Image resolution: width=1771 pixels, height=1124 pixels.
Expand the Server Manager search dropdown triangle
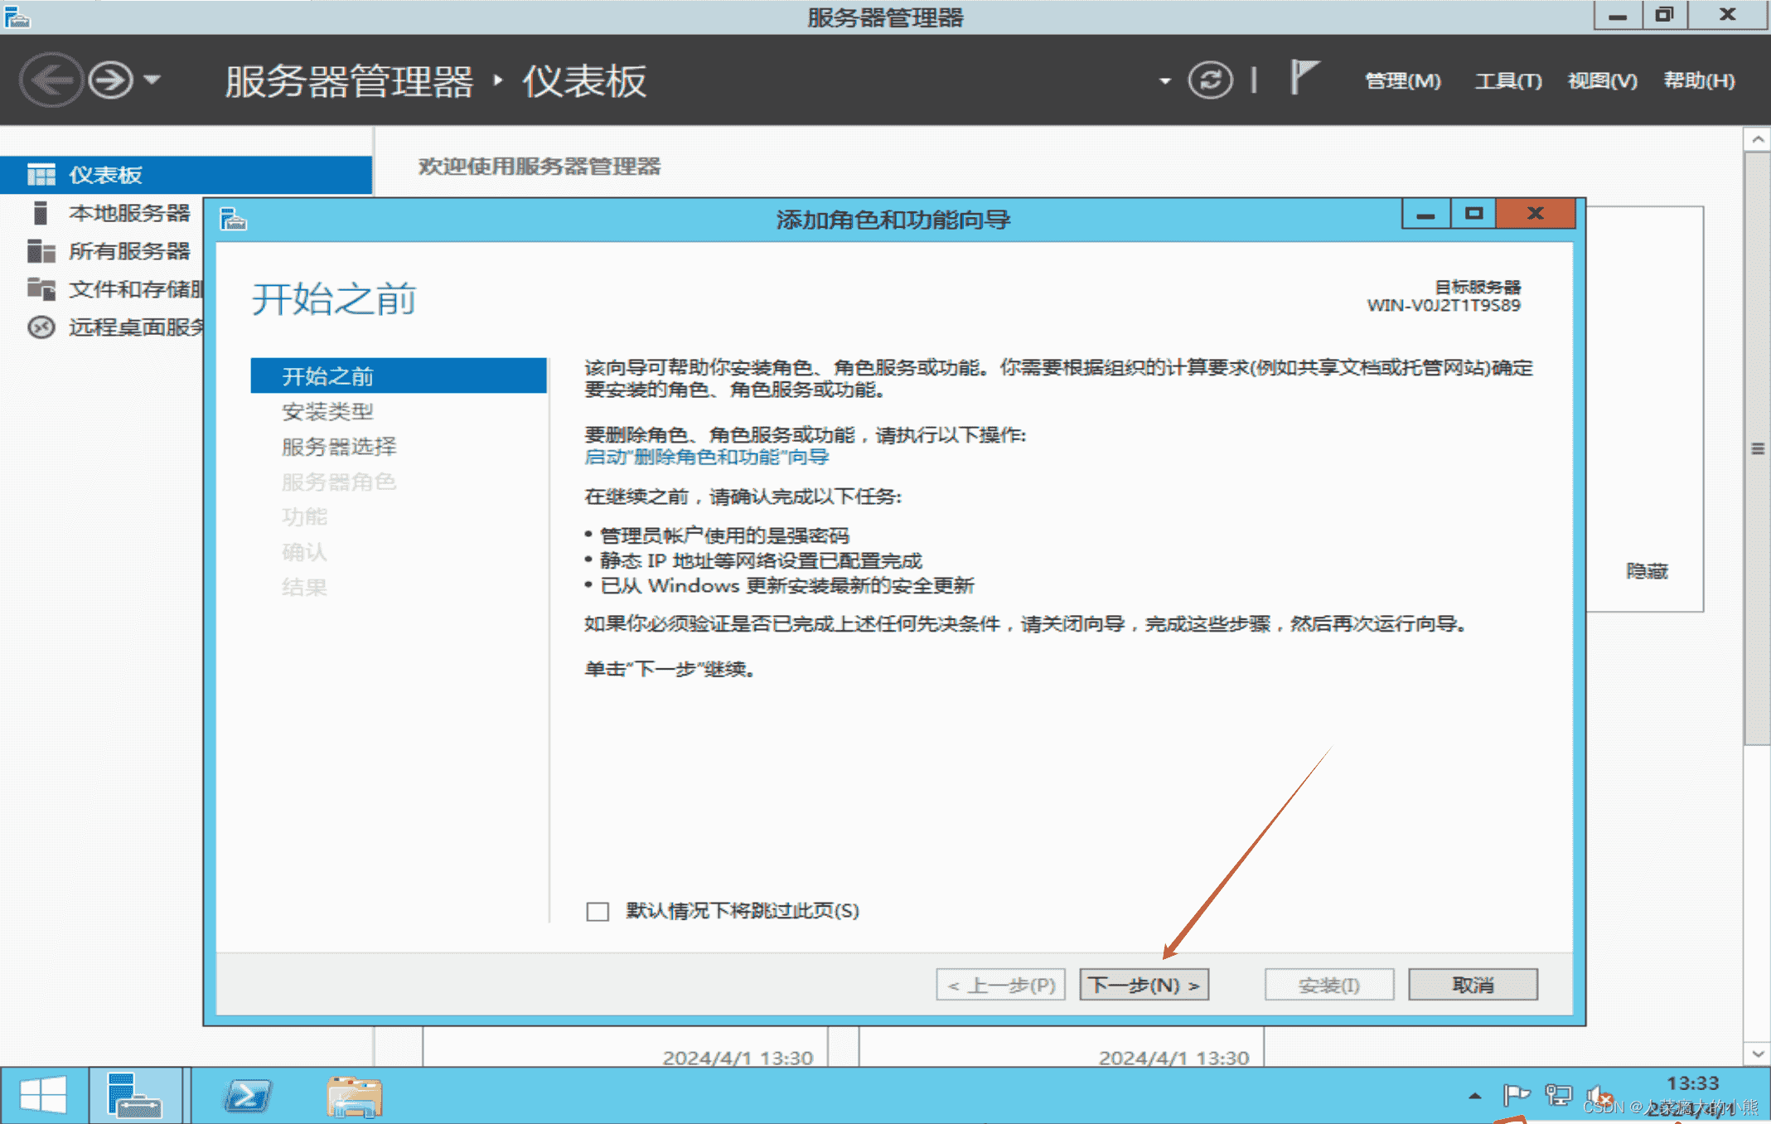point(1165,81)
